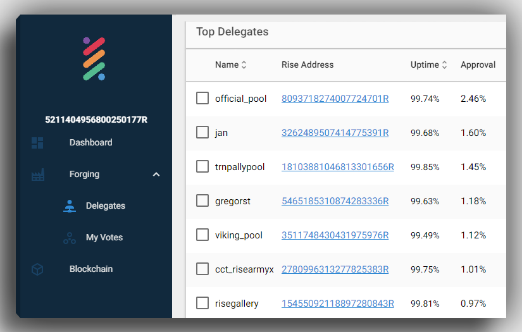522x332 pixels.
Task: Select the cct_risearmyx checkbox
Action: (x=202, y=269)
